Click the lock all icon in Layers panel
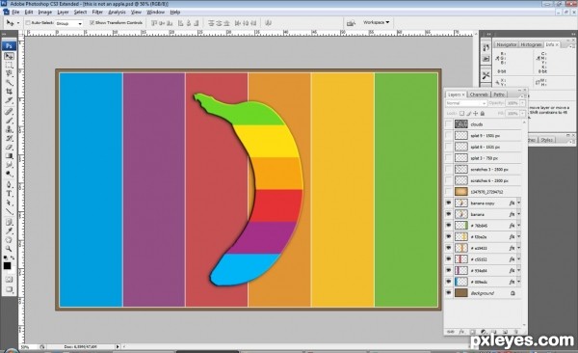 pos(483,114)
